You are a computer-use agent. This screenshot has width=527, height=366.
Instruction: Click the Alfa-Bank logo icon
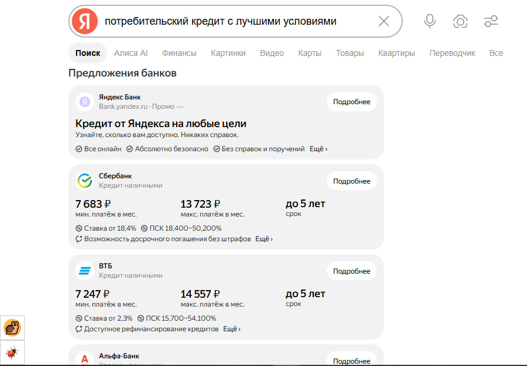[85, 359]
